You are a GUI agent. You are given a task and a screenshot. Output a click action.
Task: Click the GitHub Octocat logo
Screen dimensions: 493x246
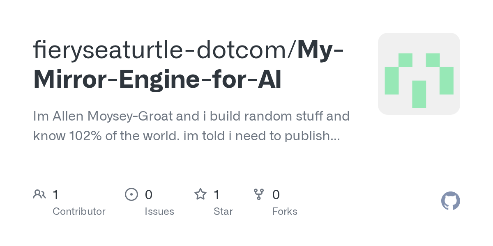(450, 201)
